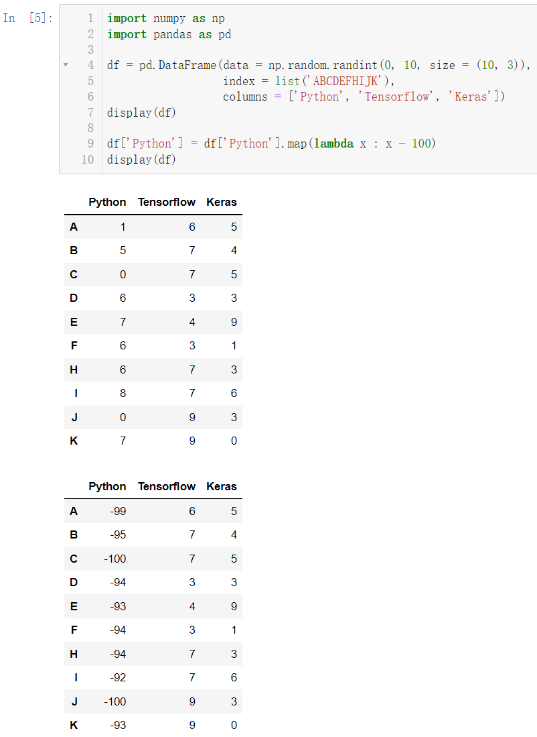
Task: Click the -95 value in row B
Action: point(118,535)
